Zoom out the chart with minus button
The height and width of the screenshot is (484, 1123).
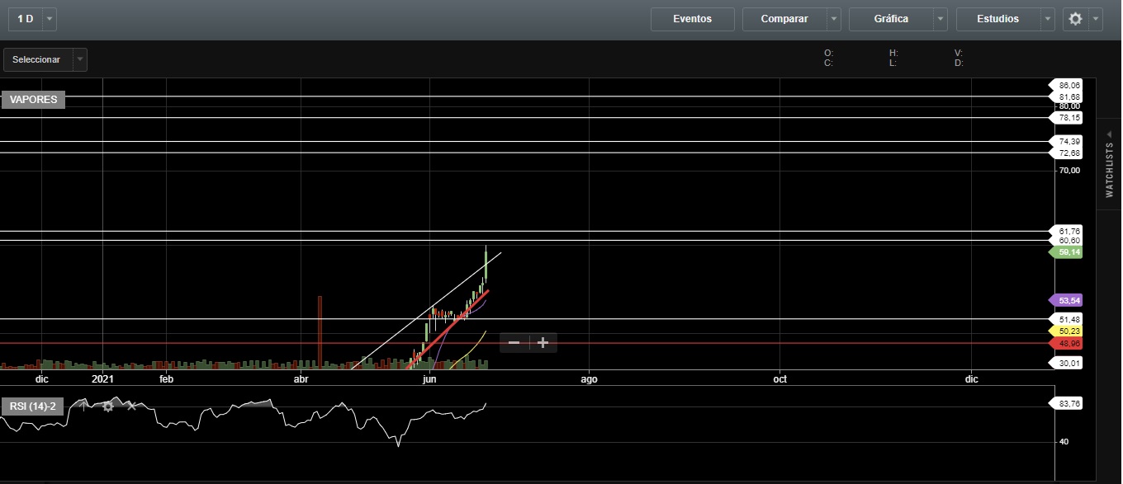click(x=514, y=343)
